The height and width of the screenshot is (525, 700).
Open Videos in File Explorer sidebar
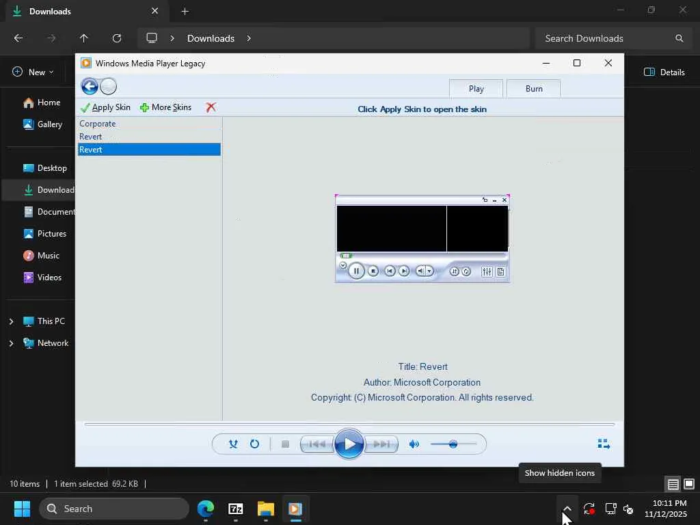(41, 278)
